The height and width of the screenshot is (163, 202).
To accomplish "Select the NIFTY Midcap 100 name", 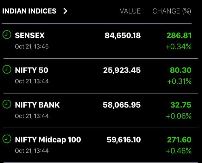I will tap(48, 140).
